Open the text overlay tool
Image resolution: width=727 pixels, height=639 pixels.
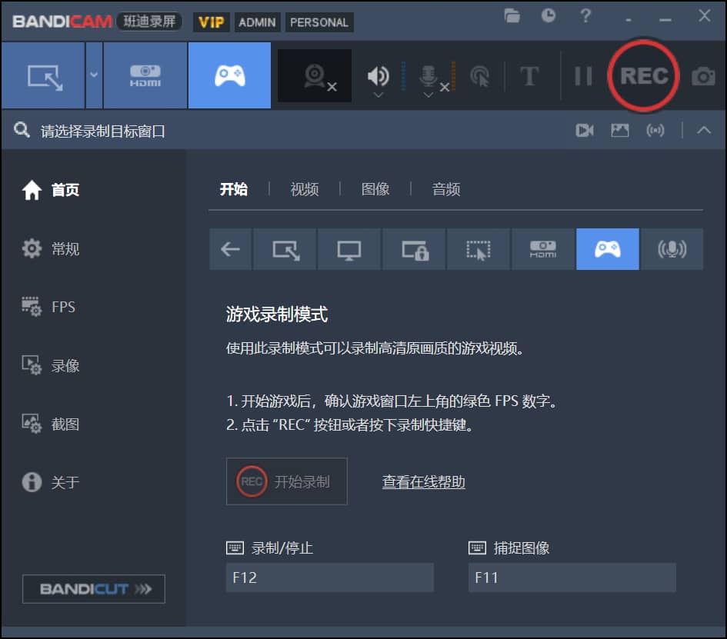coord(529,75)
